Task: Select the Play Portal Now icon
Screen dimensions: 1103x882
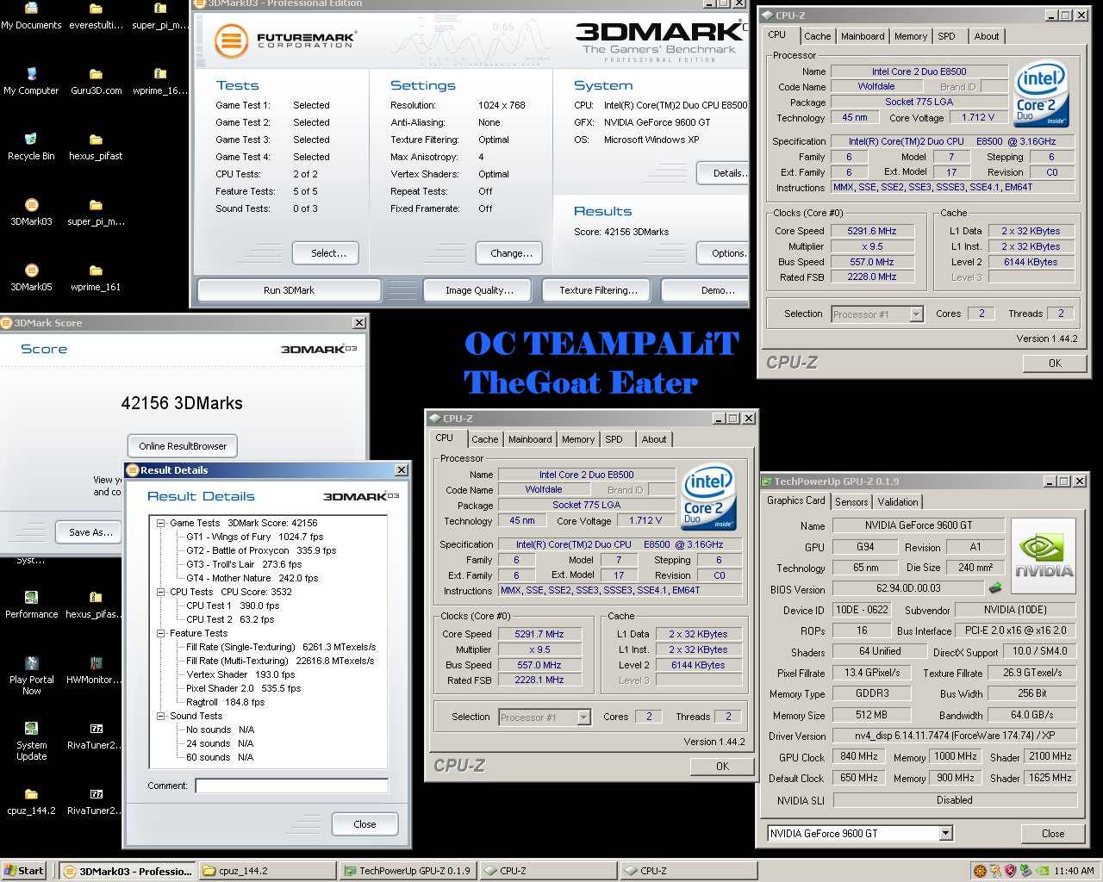Action: (31, 675)
